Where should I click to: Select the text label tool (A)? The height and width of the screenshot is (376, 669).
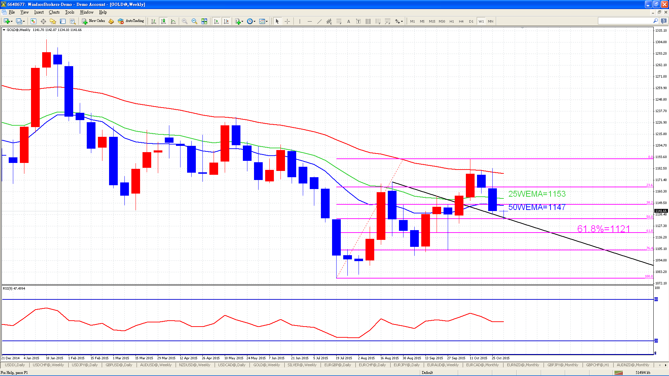pos(348,21)
